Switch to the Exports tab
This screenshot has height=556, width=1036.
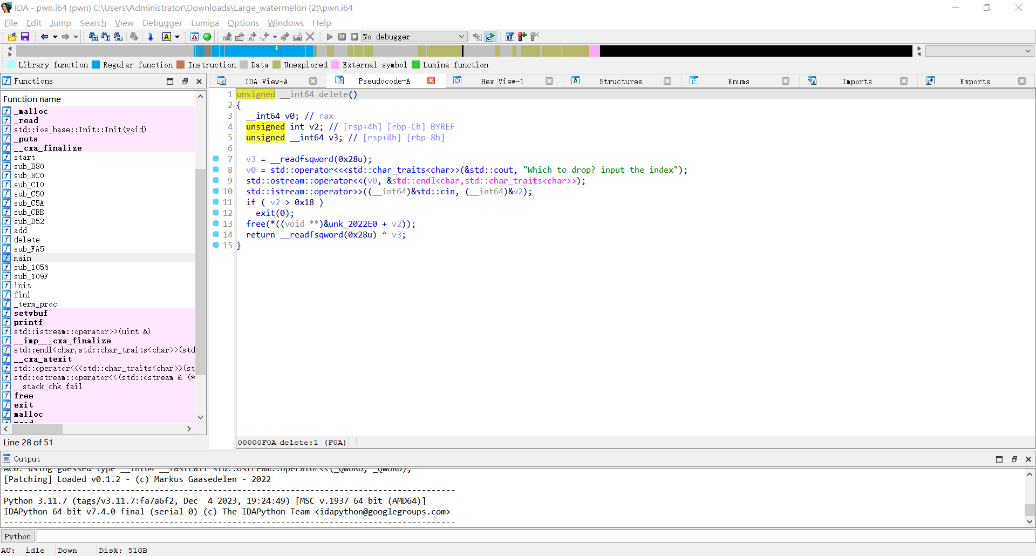pyautogui.click(x=974, y=82)
